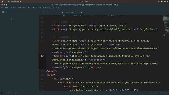Open the Find menu
The width and height of the screenshot is (169, 95).
pos(19,8)
